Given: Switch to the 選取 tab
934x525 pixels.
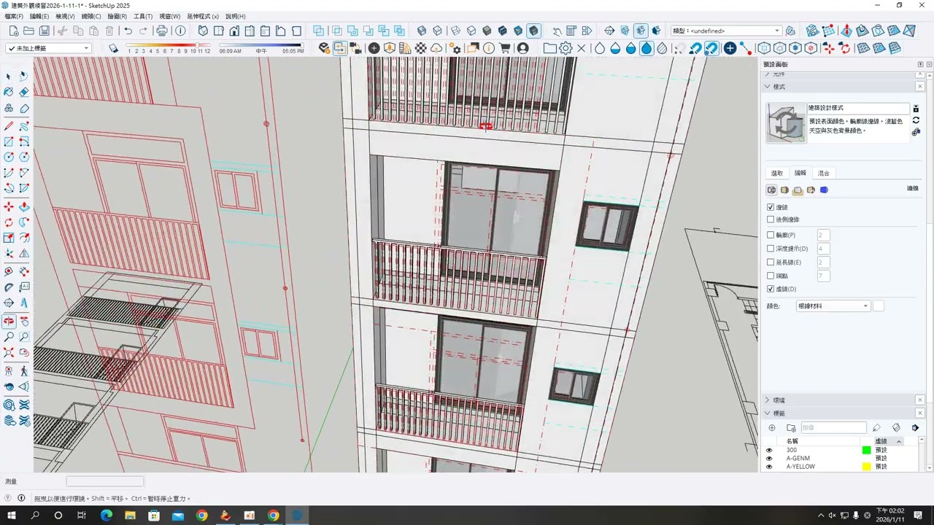Looking at the screenshot, I should tap(777, 174).
